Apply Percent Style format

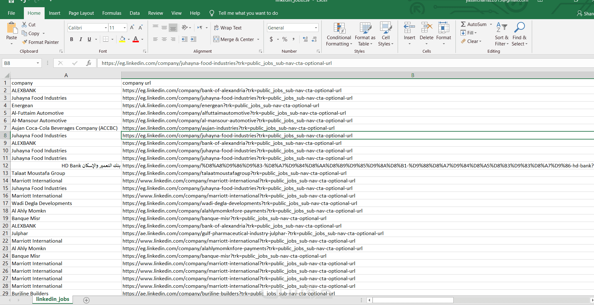[x=285, y=39]
